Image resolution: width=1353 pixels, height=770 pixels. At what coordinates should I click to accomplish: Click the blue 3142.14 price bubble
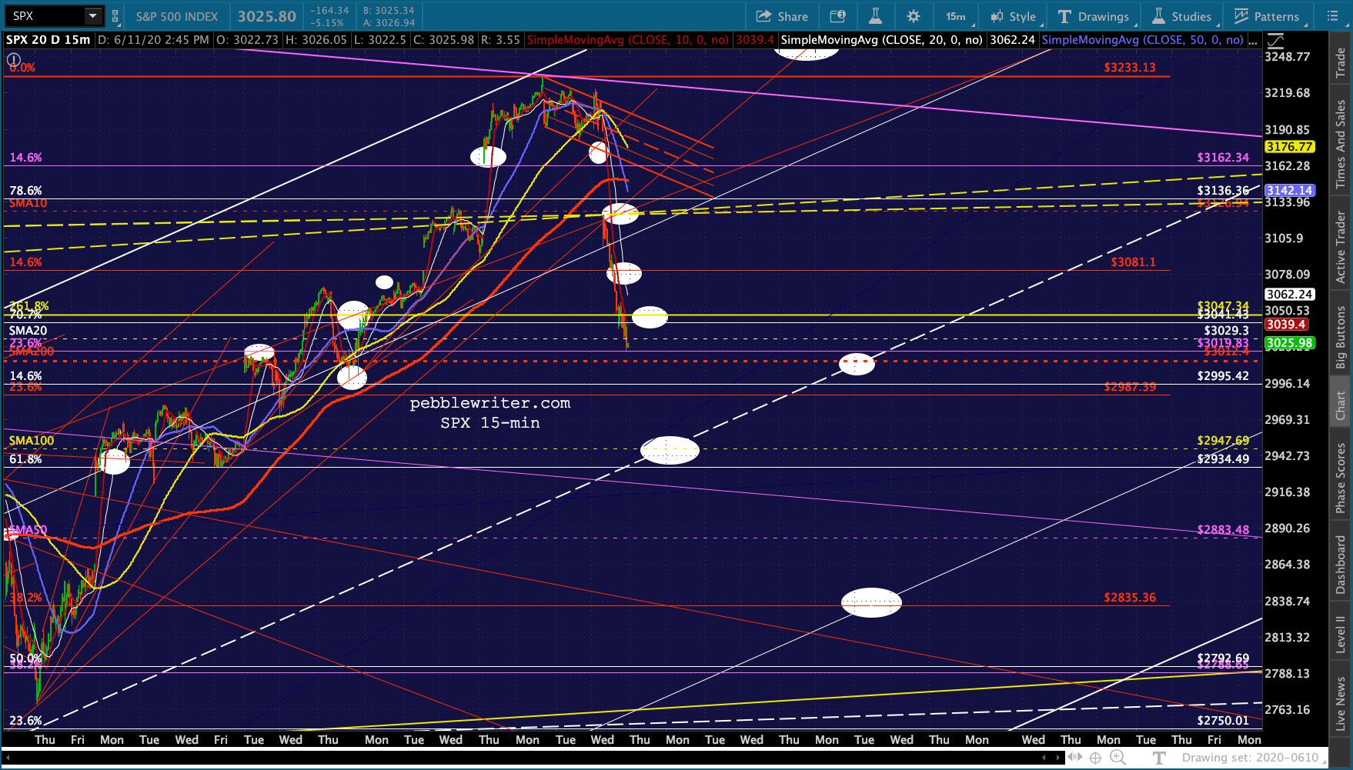(x=1289, y=191)
